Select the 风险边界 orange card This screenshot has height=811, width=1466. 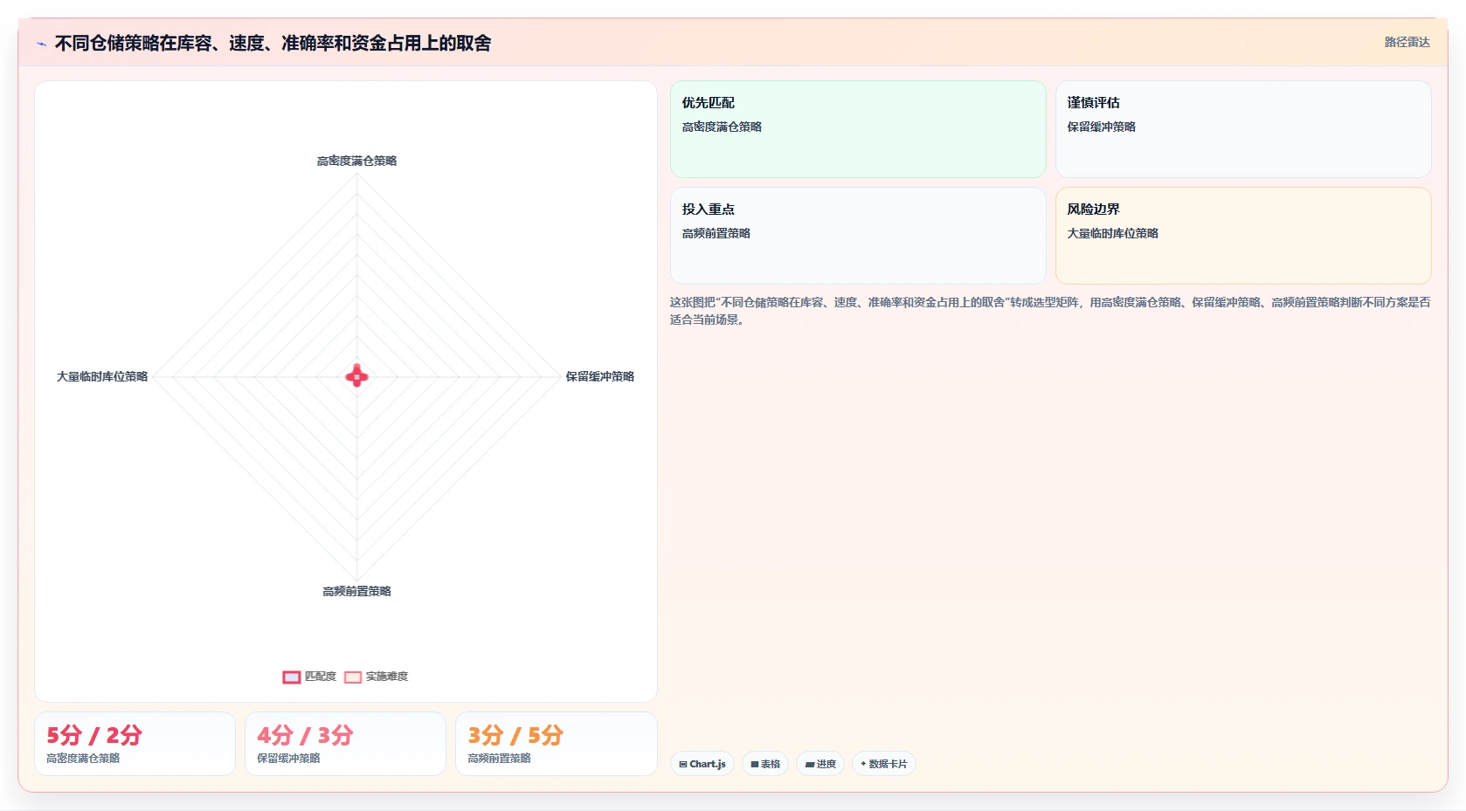tap(1243, 236)
